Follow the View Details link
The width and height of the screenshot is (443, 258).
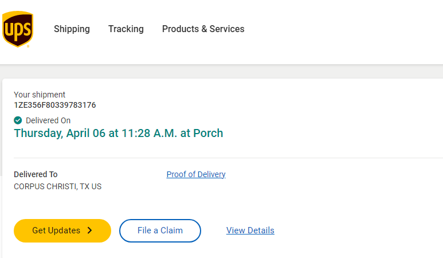pyautogui.click(x=250, y=230)
